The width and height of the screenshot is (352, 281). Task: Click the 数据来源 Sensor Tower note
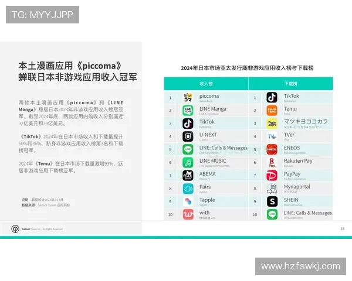(46, 205)
